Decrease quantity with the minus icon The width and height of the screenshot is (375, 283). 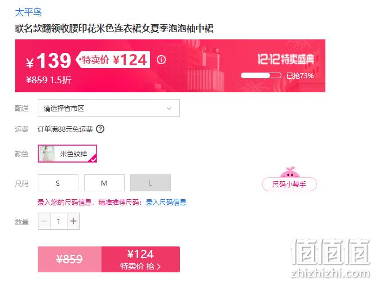(x=44, y=221)
